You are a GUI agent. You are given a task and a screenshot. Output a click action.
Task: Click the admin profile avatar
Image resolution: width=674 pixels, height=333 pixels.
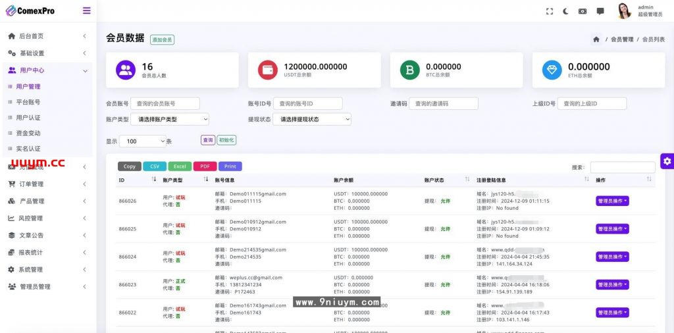pos(624,11)
